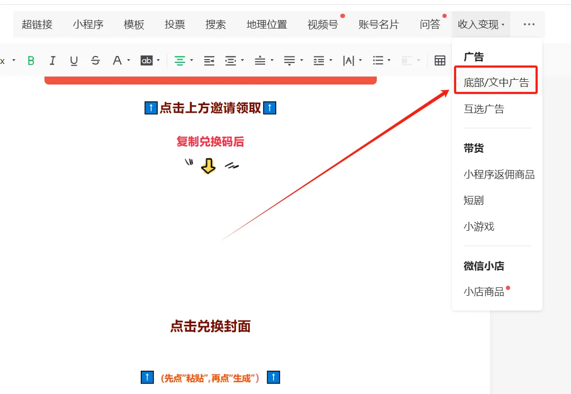
Task: Click the letter spacing |A| icon
Action: tap(349, 61)
